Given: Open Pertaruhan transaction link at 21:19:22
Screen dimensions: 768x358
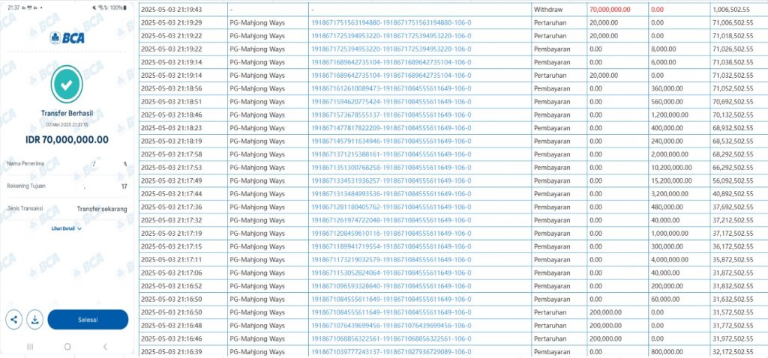Looking at the screenshot, I should click(x=391, y=36).
